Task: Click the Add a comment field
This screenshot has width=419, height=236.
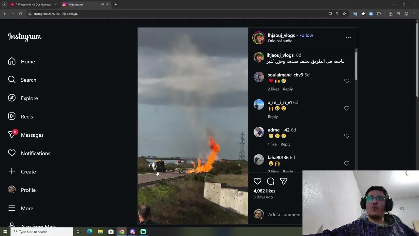Action: point(285,214)
